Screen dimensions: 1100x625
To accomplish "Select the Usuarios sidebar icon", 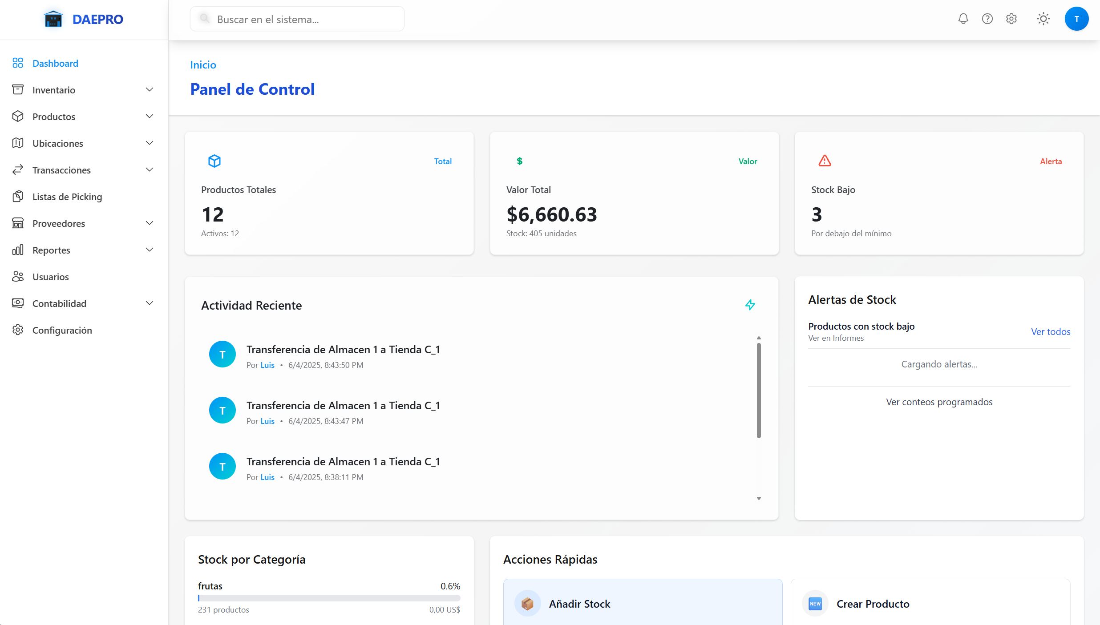I will pos(18,276).
